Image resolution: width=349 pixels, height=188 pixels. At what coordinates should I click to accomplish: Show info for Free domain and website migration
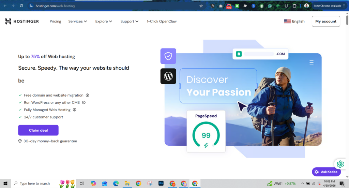tap(88, 95)
